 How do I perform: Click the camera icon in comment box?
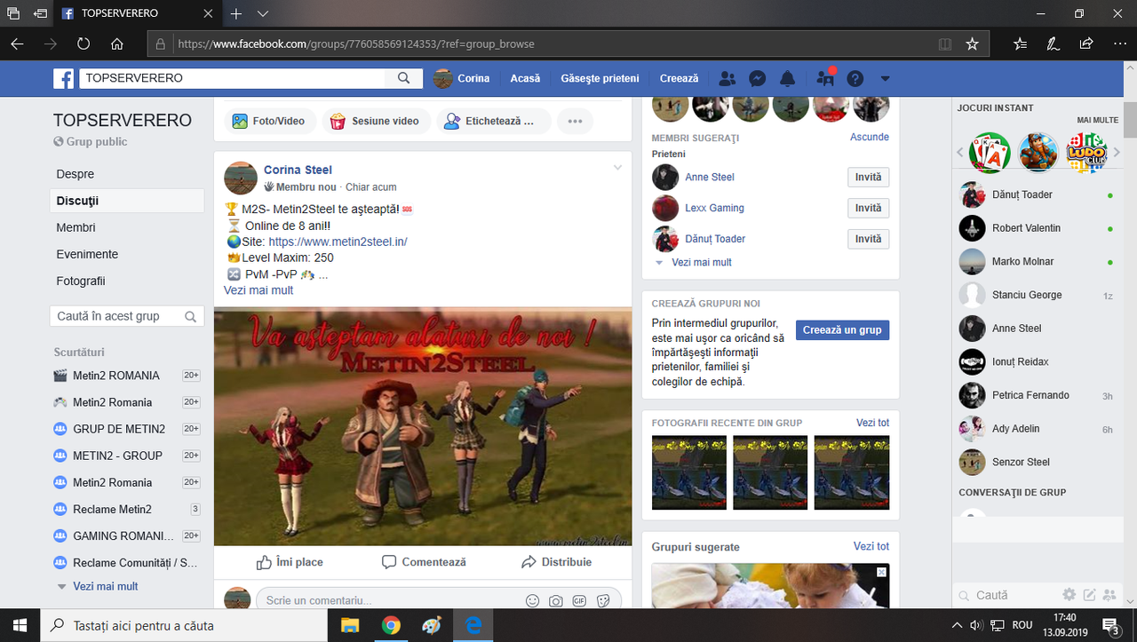[x=556, y=601]
